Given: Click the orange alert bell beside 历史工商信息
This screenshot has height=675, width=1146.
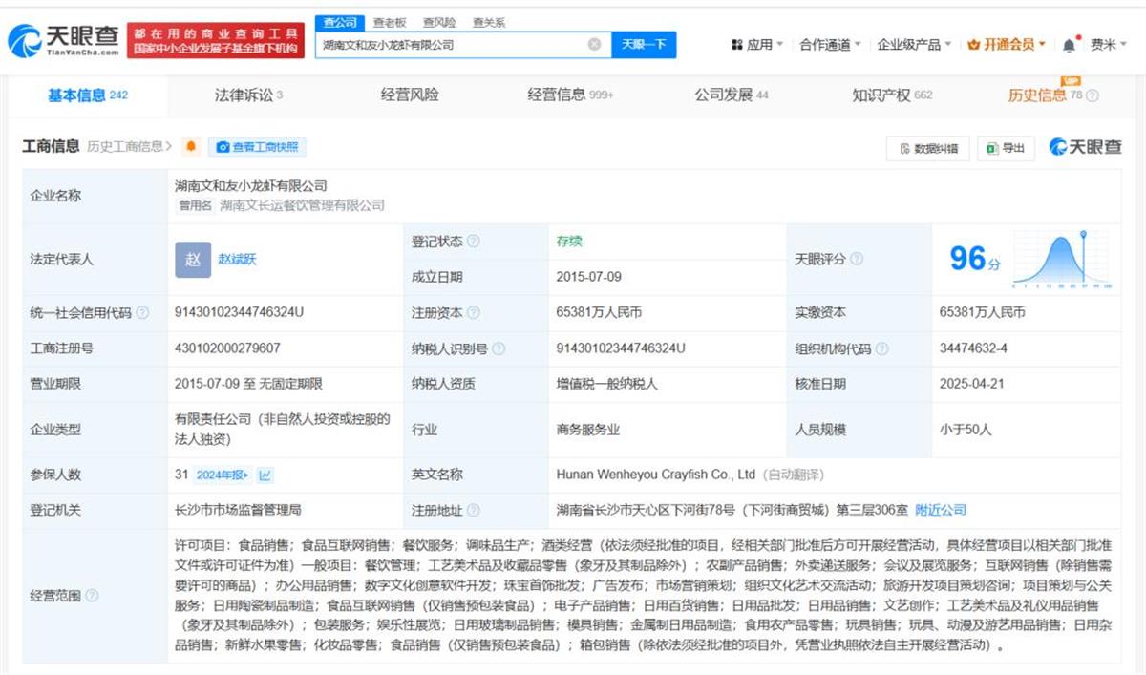Looking at the screenshot, I should click(191, 147).
